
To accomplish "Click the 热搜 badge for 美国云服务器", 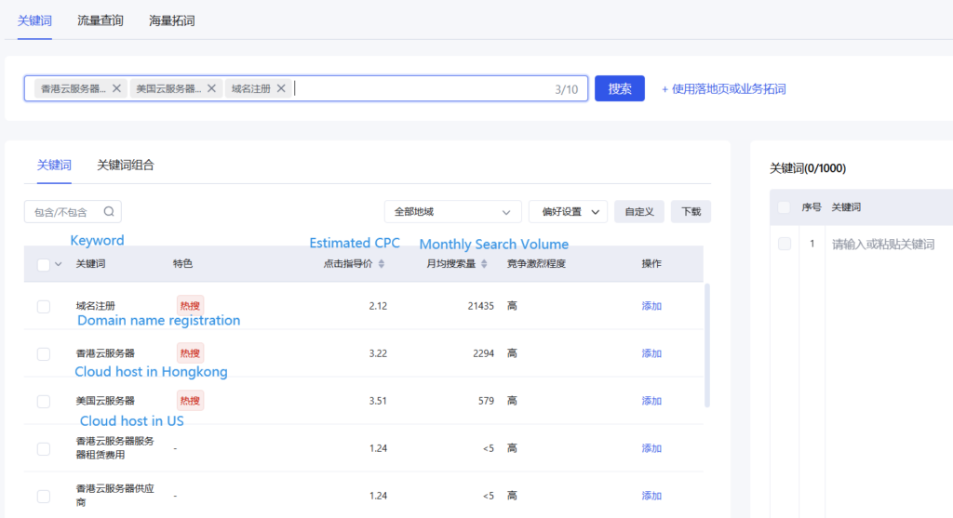I will tap(190, 401).
